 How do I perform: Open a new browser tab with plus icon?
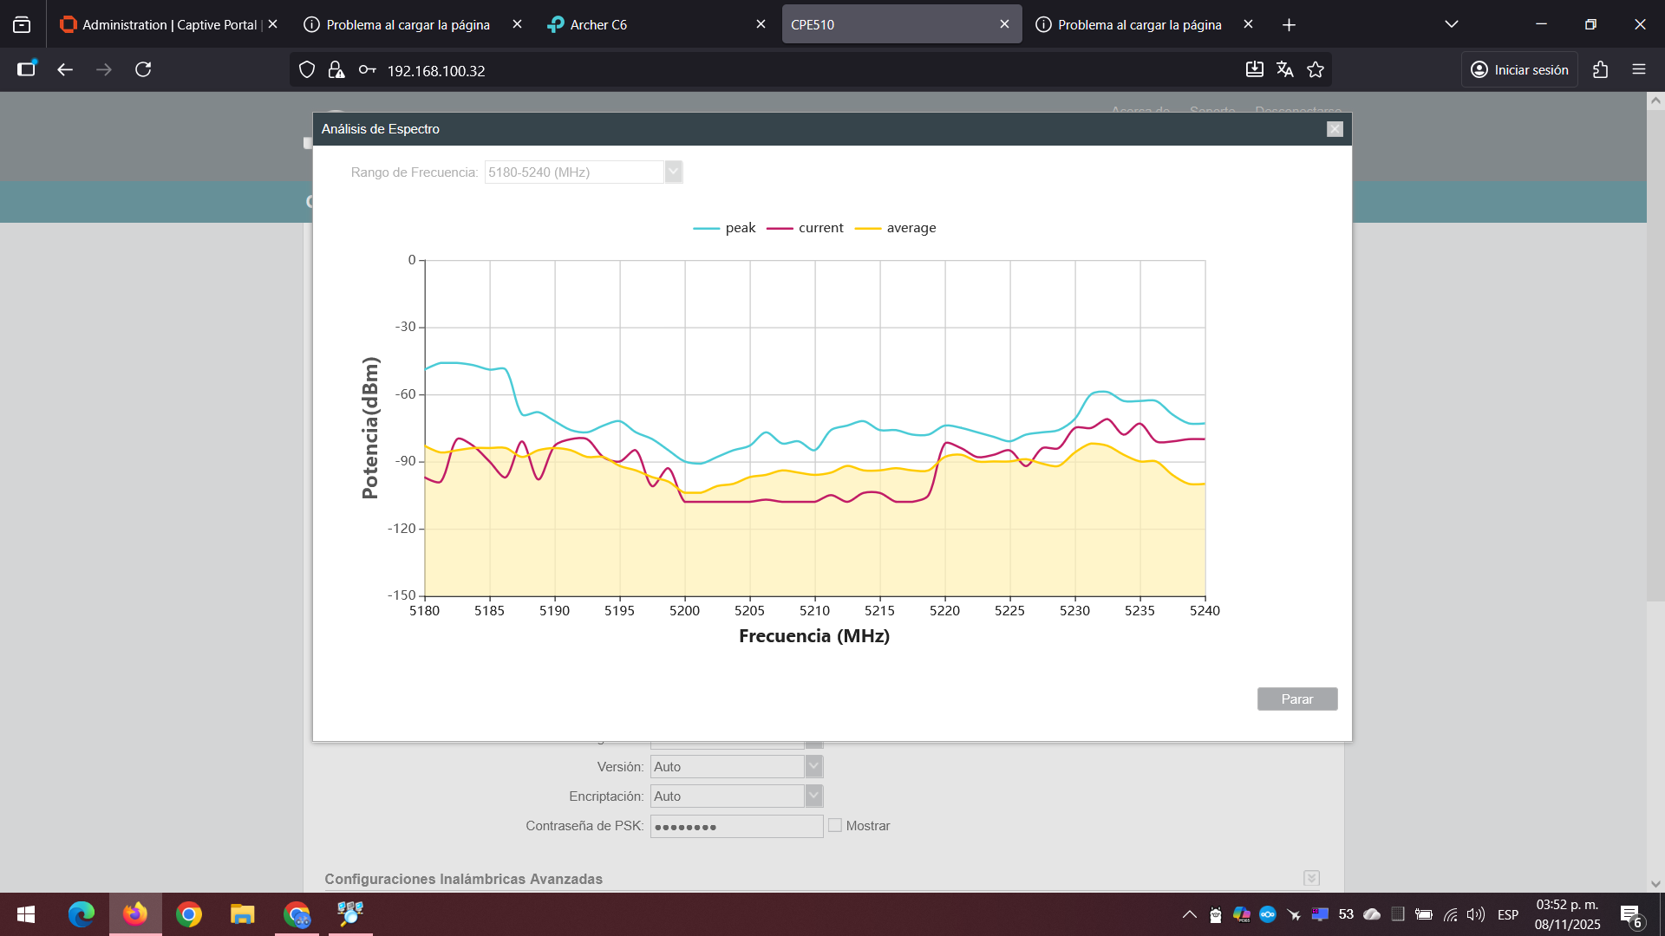point(1289,25)
